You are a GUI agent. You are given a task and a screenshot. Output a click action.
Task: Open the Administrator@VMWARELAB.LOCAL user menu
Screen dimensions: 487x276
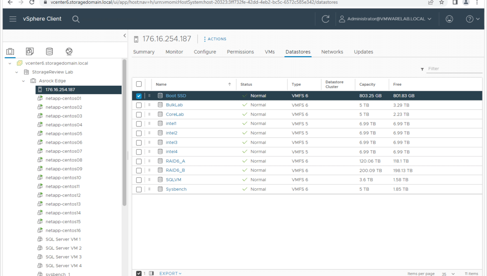point(385,19)
